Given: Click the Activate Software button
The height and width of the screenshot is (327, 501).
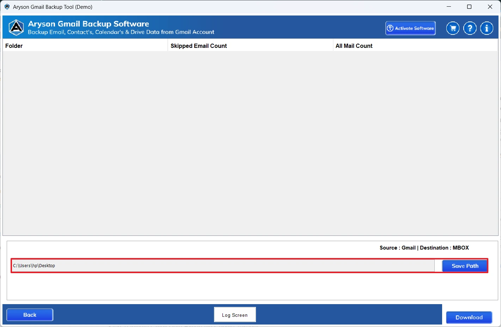Looking at the screenshot, I should [410, 28].
